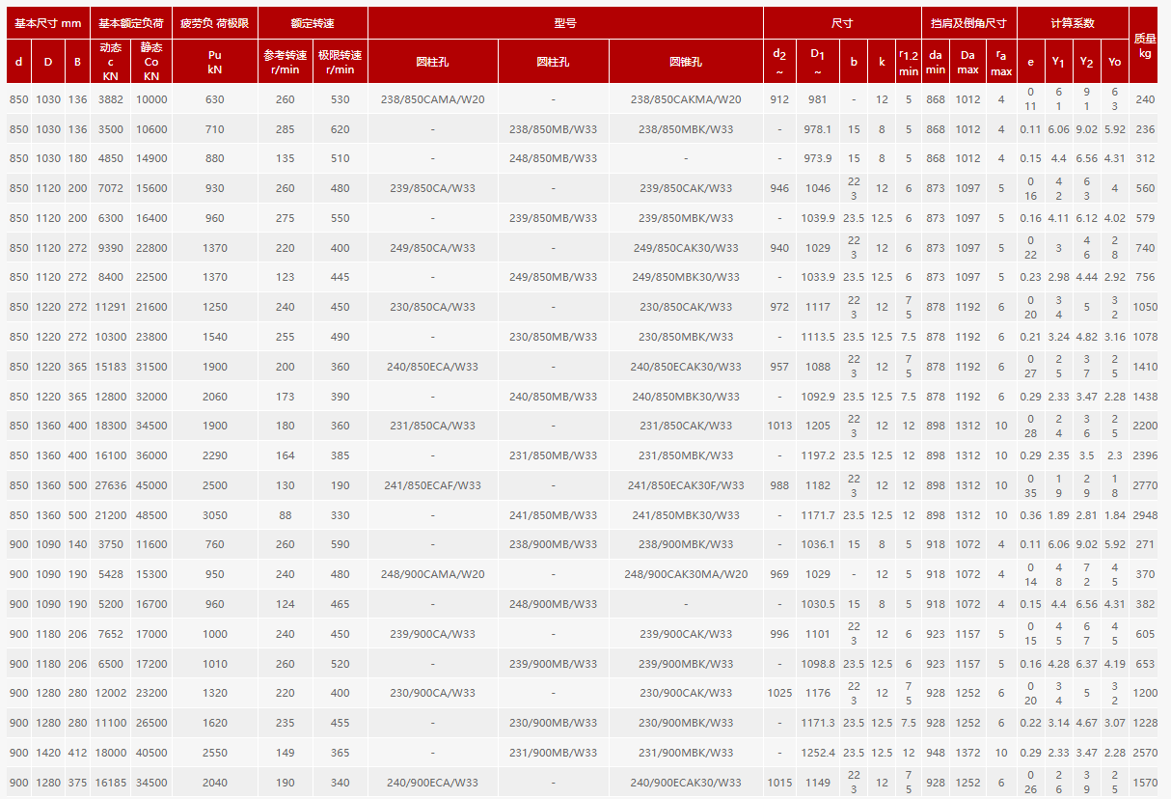
Task: Select model 231/900MBK/W33
Action: 685,753
